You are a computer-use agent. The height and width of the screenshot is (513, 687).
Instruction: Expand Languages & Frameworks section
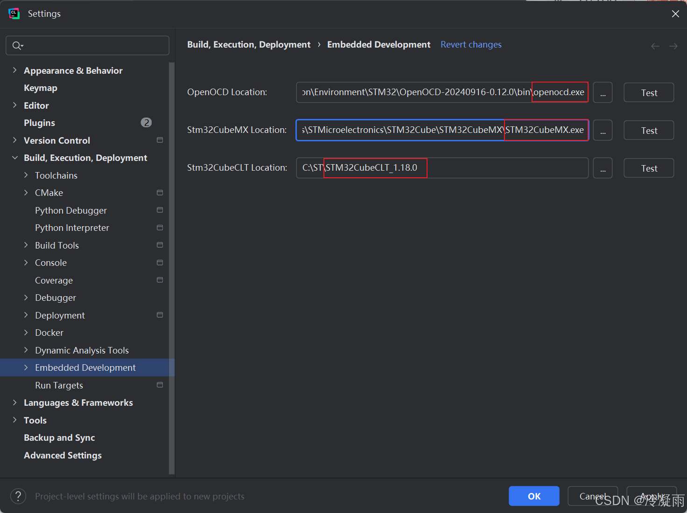coord(14,402)
